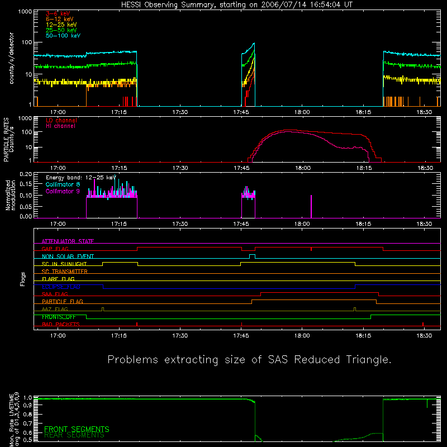Click the 0.7 tick on the livetime axis
Image resolution: width=447 pixels, height=447 pixels.
pos(28,423)
